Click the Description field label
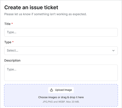Viewport: 122px width, 108px height. coord(12,60)
